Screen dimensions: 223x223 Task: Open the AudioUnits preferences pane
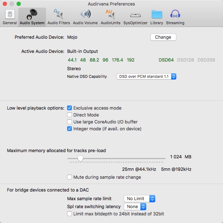pyautogui.click(x=111, y=17)
